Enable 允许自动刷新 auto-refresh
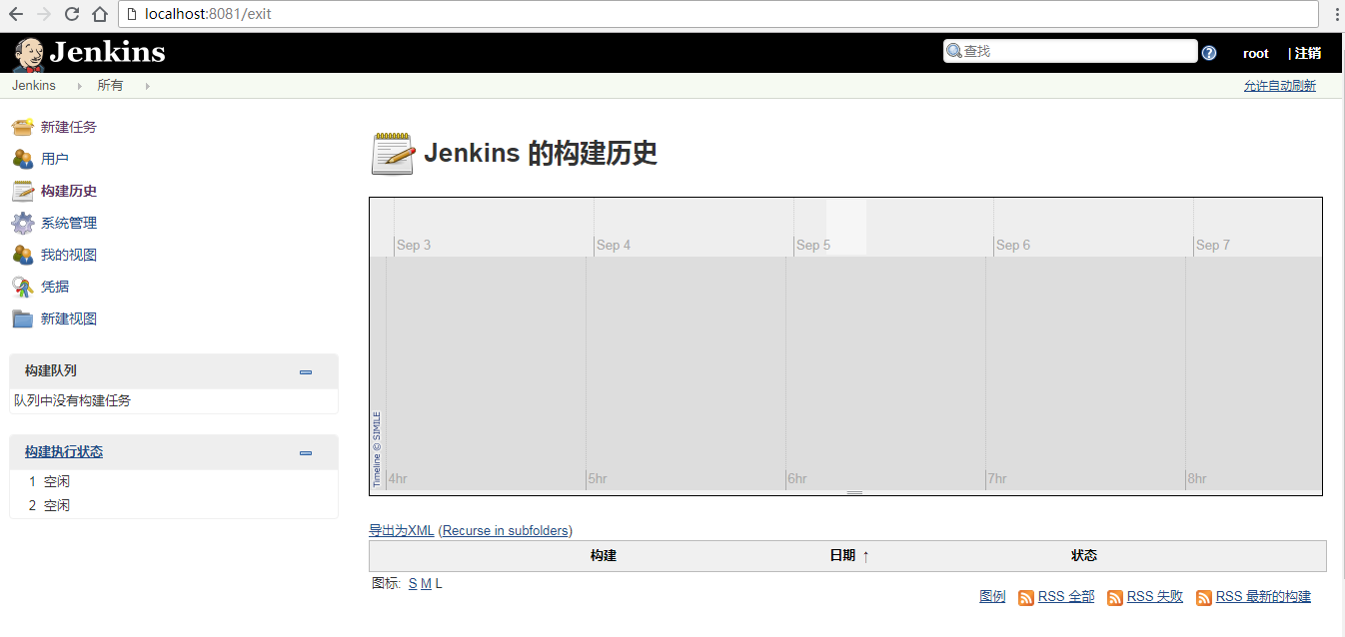This screenshot has width=1345, height=637. tap(1279, 85)
